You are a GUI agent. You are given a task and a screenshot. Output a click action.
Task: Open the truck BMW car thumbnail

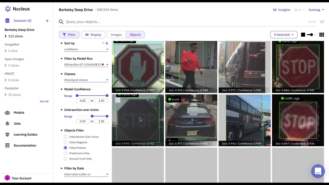(x=191, y=120)
